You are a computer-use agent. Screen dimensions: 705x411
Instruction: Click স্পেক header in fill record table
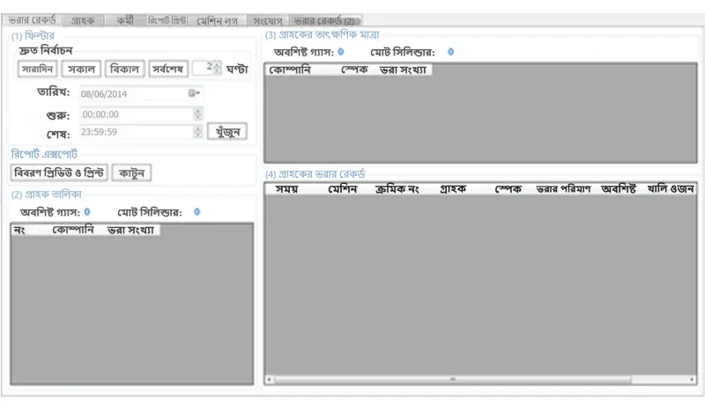pyautogui.click(x=508, y=189)
